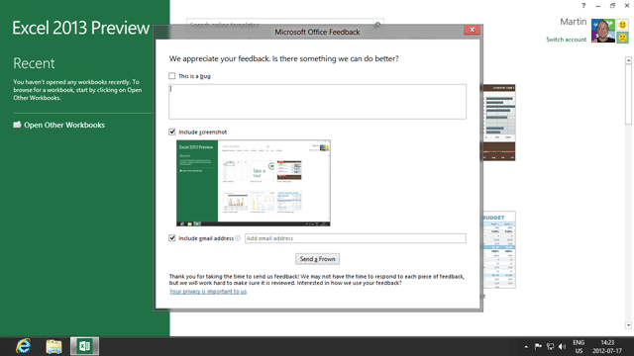
Task: Click the taskbar clock showing 14:23
Action: (607, 347)
